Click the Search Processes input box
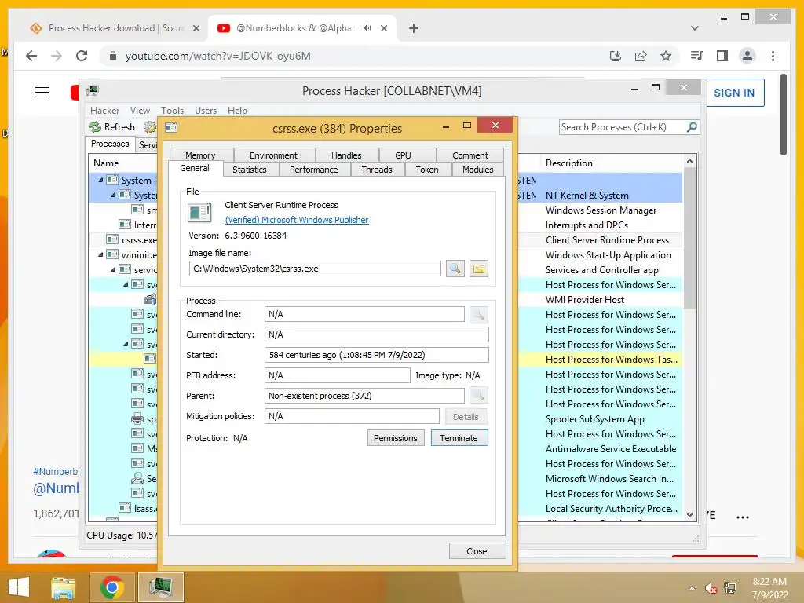 622,127
